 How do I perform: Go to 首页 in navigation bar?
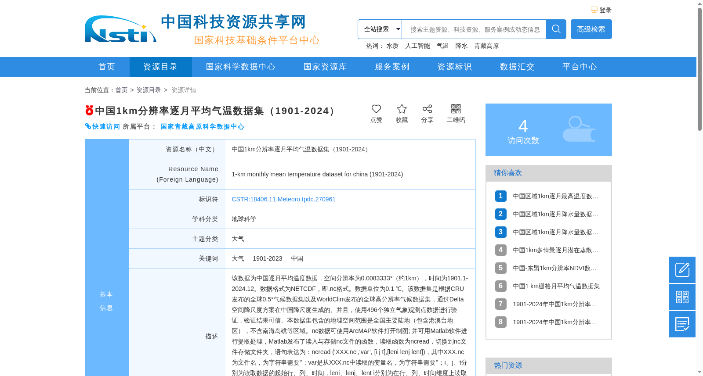[x=107, y=67]
